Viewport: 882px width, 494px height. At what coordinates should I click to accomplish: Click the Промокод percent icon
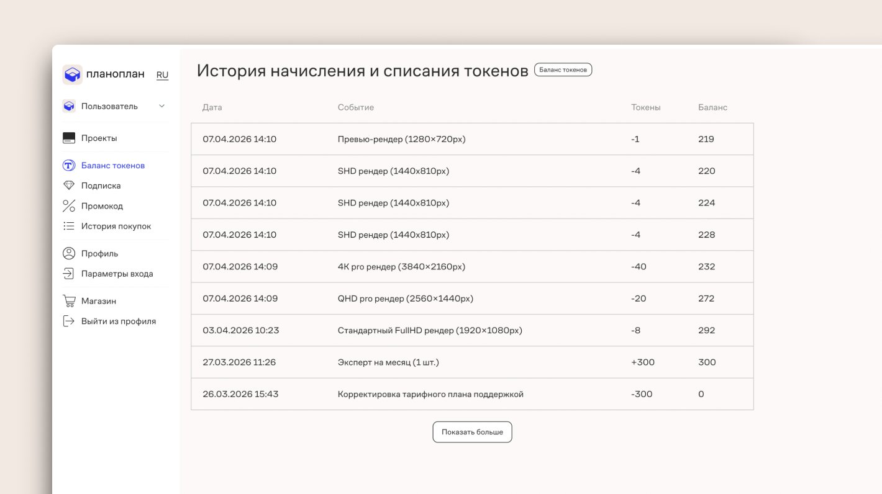68,205
